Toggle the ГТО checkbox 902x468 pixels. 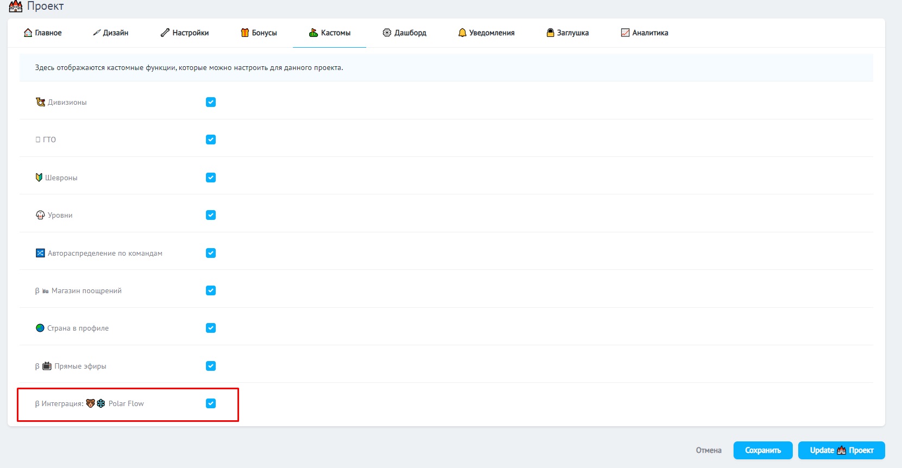tap(211, 140)
